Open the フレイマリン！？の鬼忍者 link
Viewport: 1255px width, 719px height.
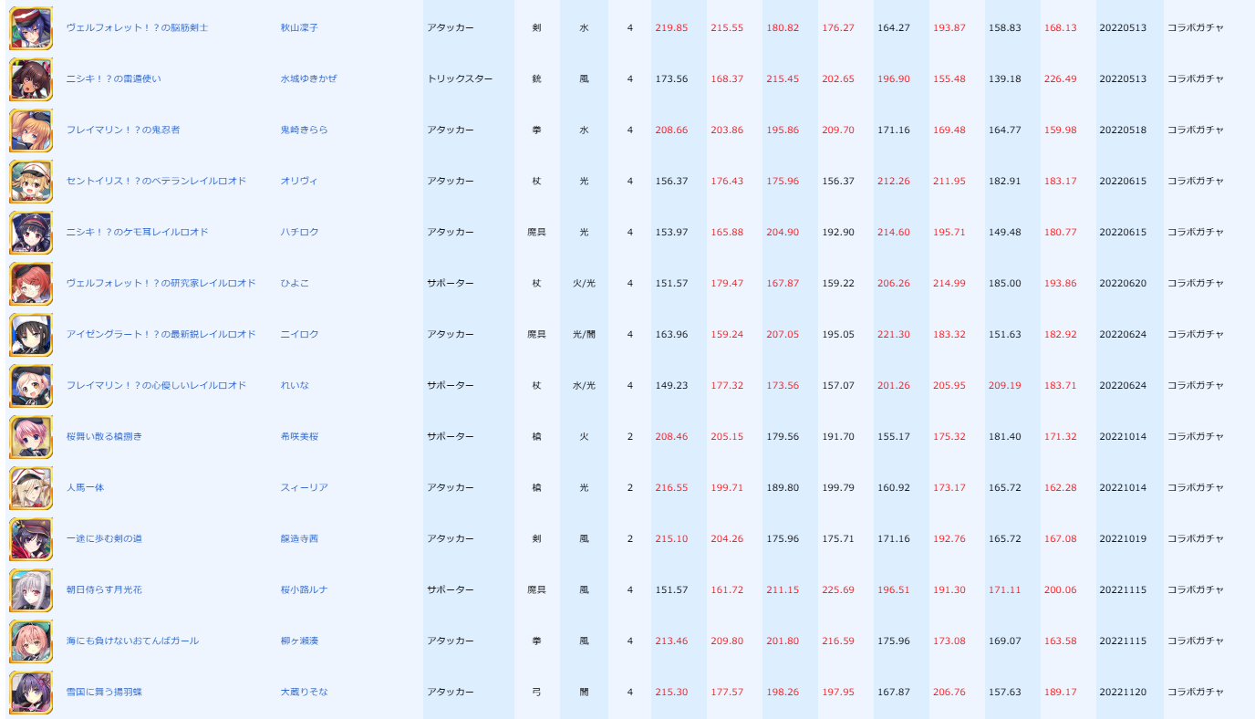(123, 130)
